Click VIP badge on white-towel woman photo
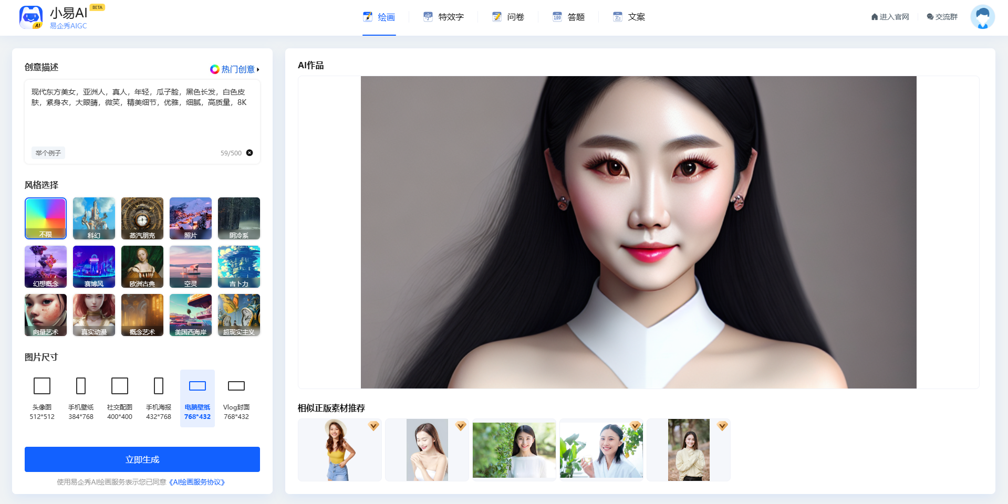1008x504 pixels. point(461,426)
